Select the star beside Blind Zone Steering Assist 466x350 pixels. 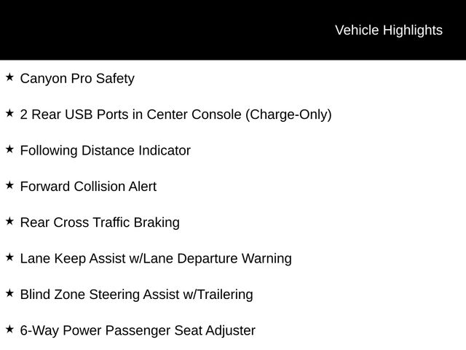point(9,293)
